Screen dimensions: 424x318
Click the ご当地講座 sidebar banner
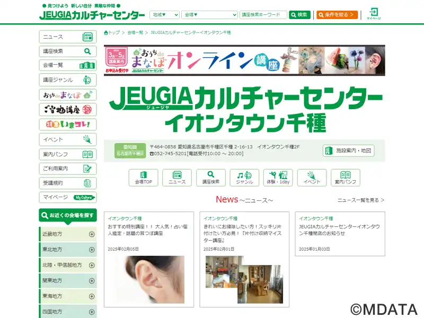pos(68,110)
